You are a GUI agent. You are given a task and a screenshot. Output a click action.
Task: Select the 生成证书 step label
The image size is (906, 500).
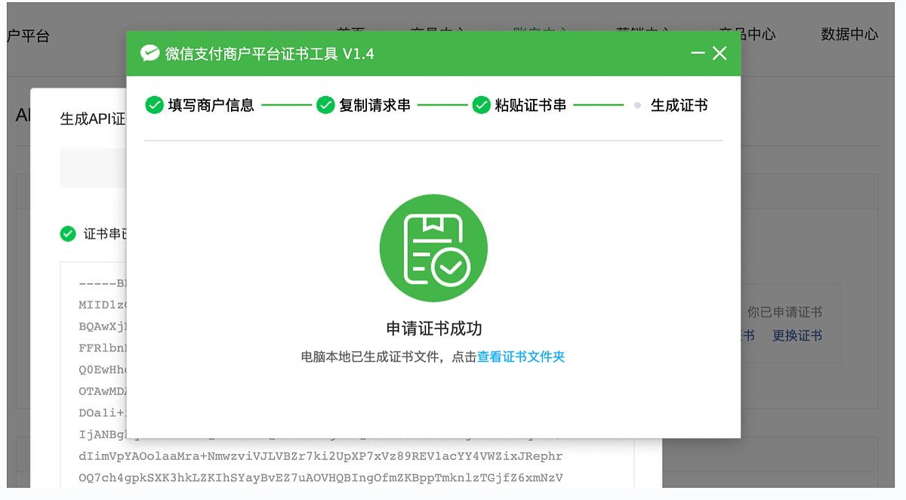(x=679, y=106)
